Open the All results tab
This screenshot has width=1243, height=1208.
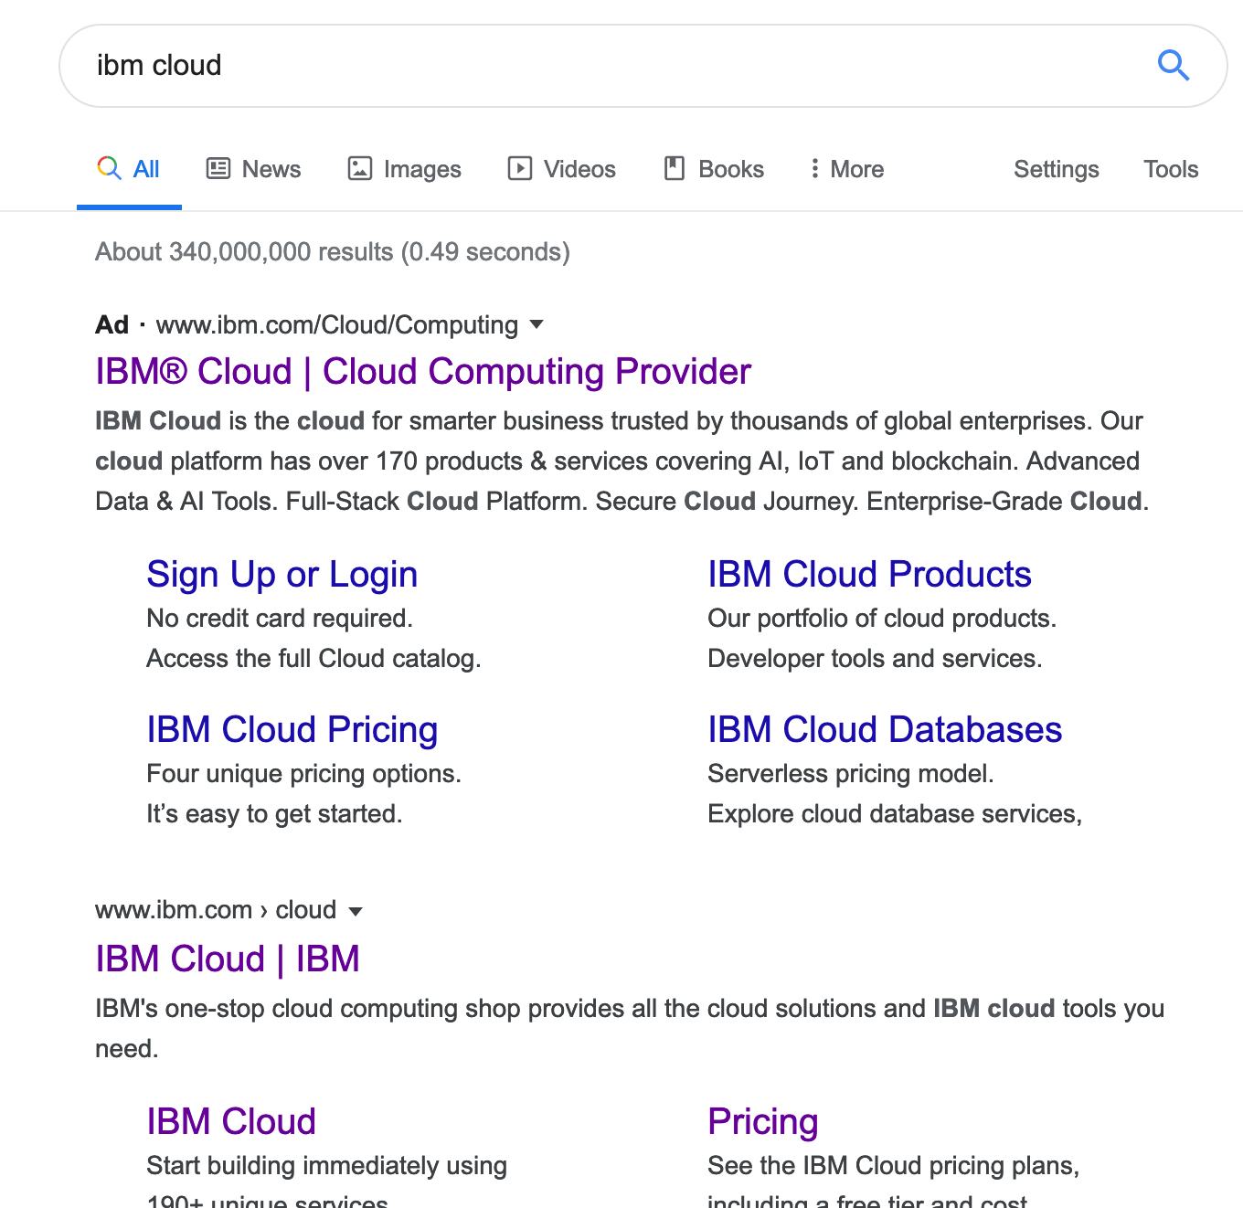point(129,169)
